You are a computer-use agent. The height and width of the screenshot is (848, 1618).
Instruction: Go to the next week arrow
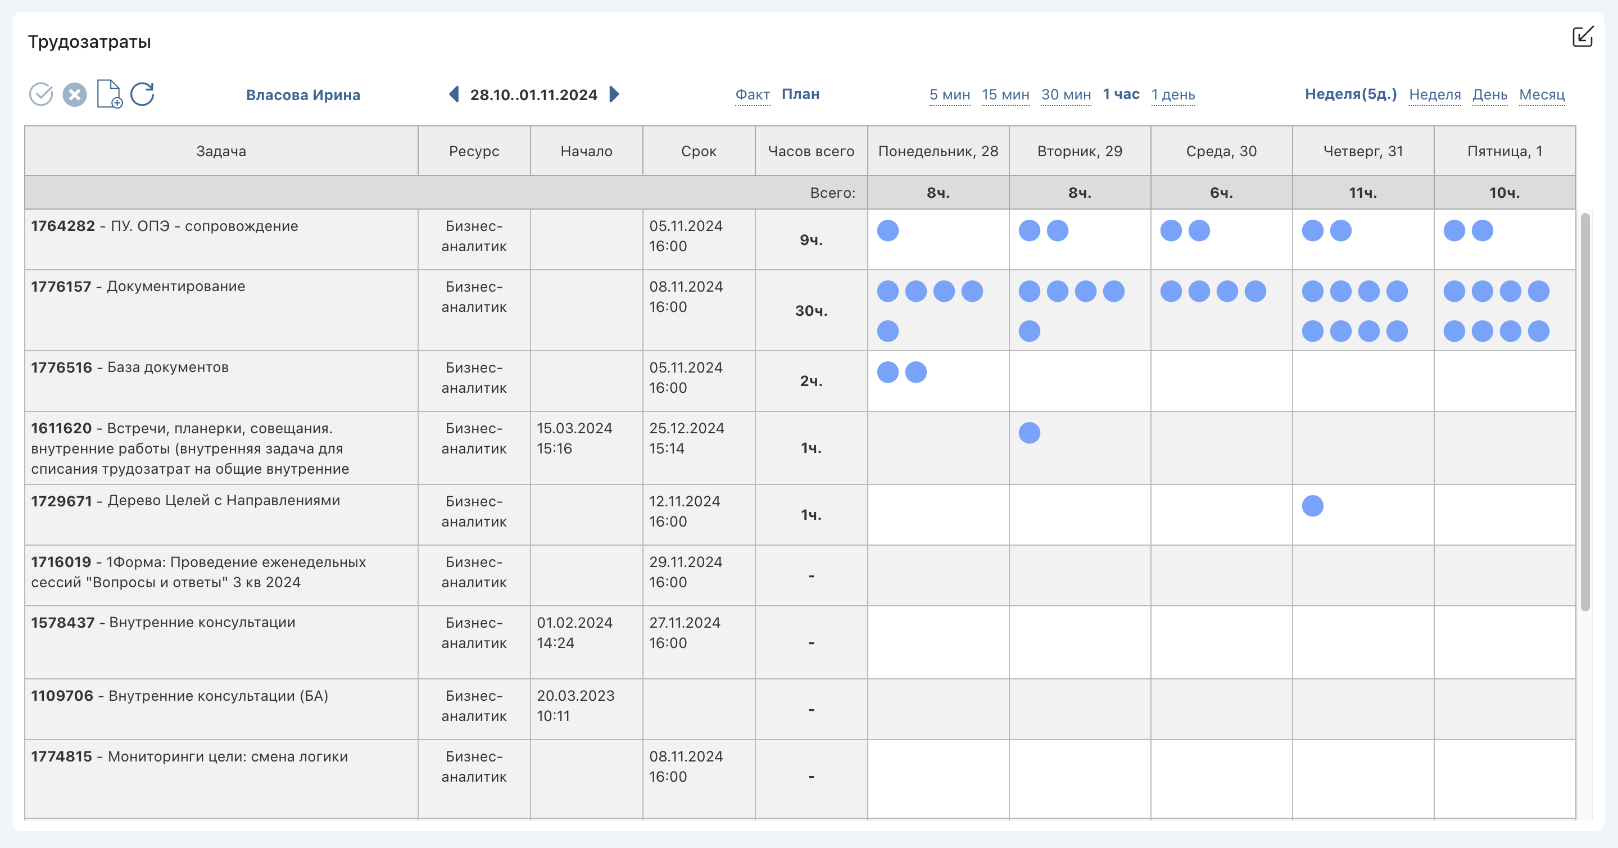pos(614,94)
